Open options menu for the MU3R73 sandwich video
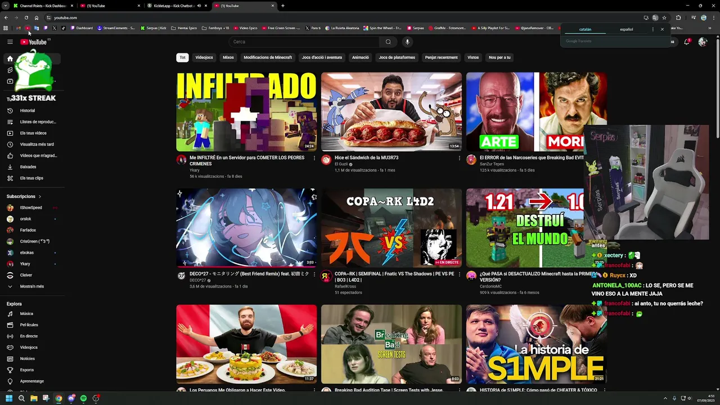720x405 pixels. point(460,158)
